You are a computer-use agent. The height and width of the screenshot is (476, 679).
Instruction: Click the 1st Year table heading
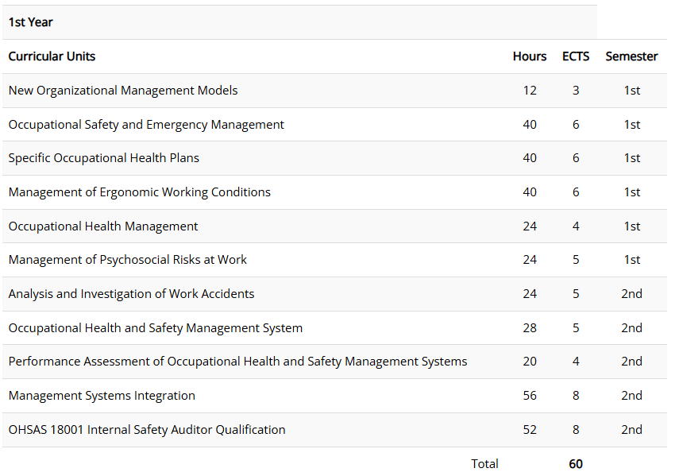pos(31,22)
